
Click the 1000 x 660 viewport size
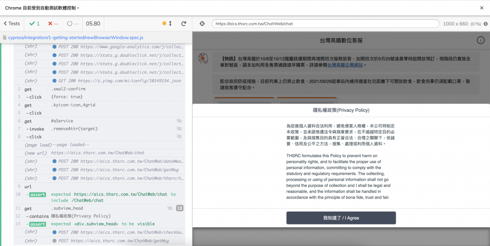click(x=456, y=24)
